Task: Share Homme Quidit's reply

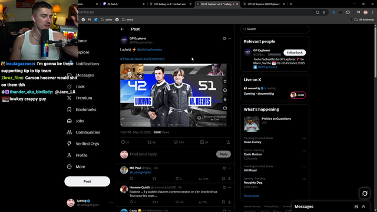Action: pyautogui.click(x=229, y=202)
